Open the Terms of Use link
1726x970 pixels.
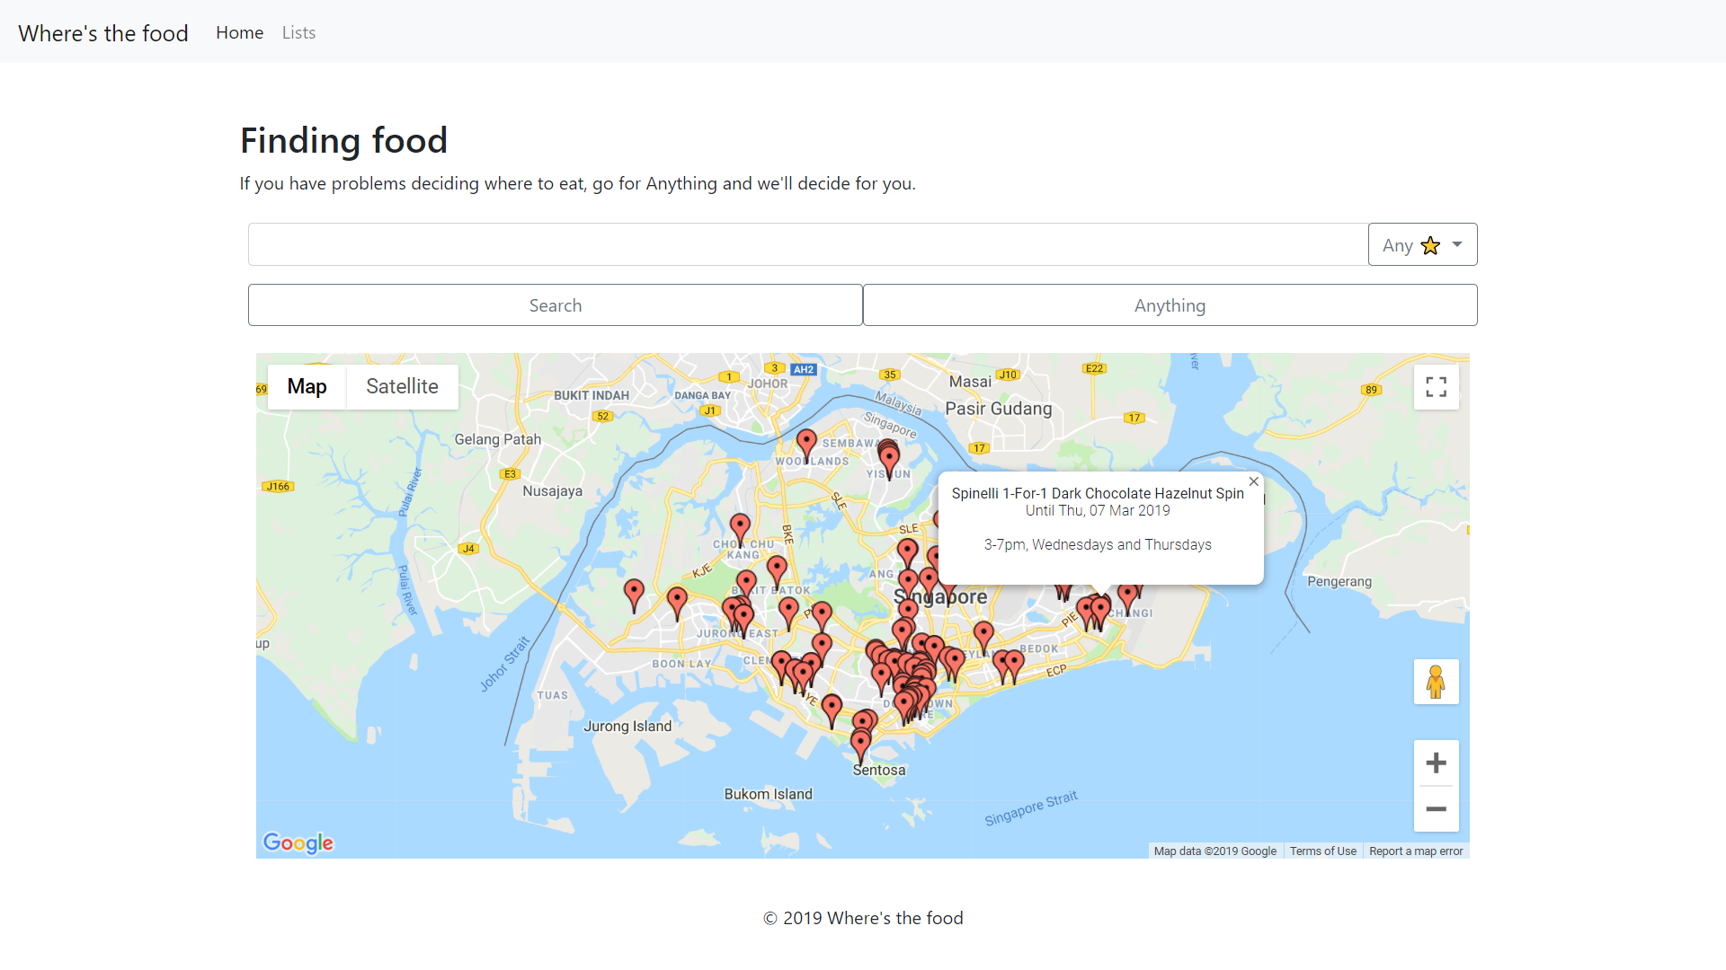click(1322, 851)
